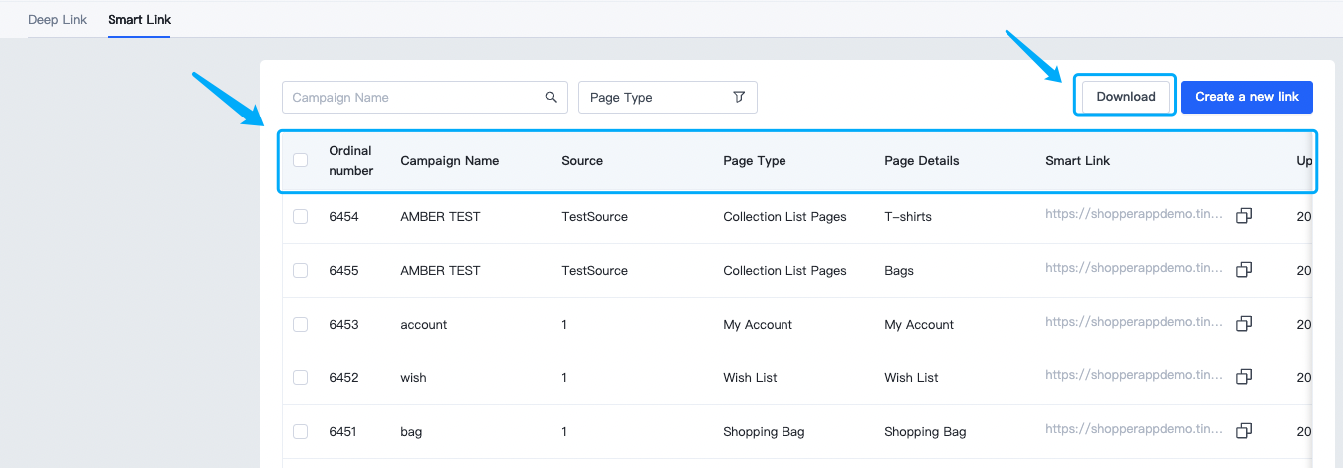Open smart link URL in row 6454
Image resolution: width=1343 pixels, height=468 pixels.
[x=1134, y=214]
